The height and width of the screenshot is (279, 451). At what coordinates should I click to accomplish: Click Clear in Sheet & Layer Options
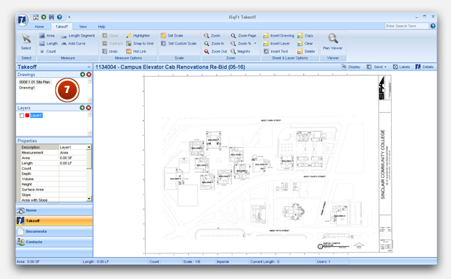click(305, 43)
